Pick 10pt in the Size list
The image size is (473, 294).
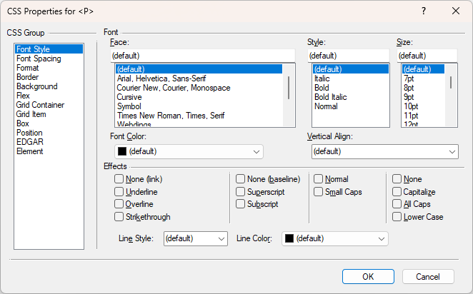(411, 106)
